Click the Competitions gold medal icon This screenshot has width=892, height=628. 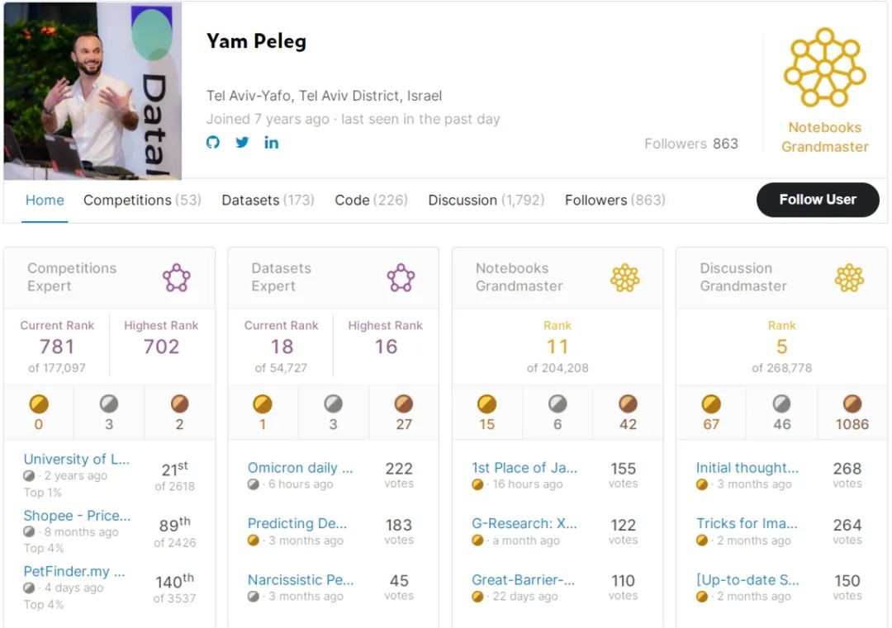point(39,404)
